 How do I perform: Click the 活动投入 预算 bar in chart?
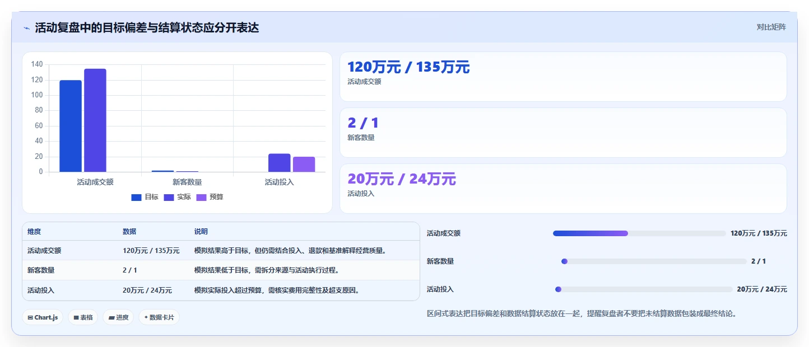[304, 165]
